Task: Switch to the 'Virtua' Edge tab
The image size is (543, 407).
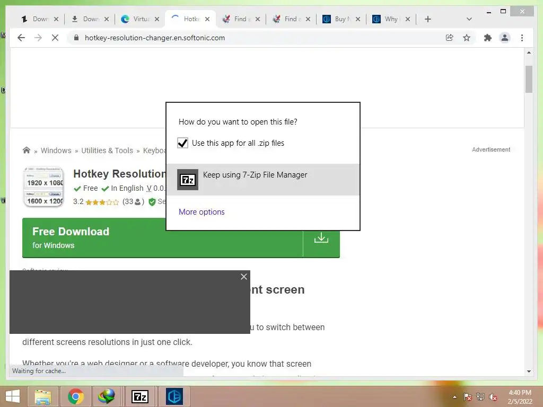Action: click(x=137, y=19)
